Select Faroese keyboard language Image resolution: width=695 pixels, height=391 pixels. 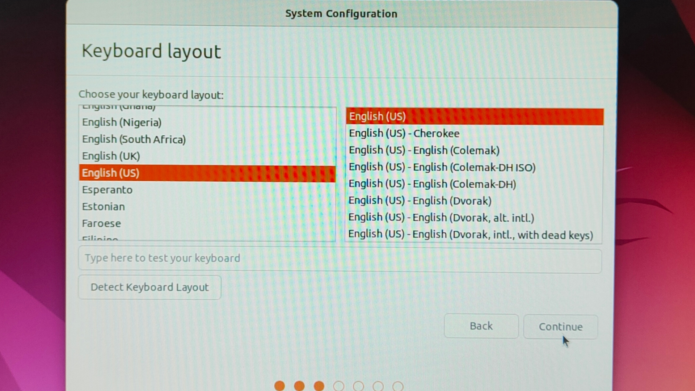pyautogui.click(x=101, y=223)
